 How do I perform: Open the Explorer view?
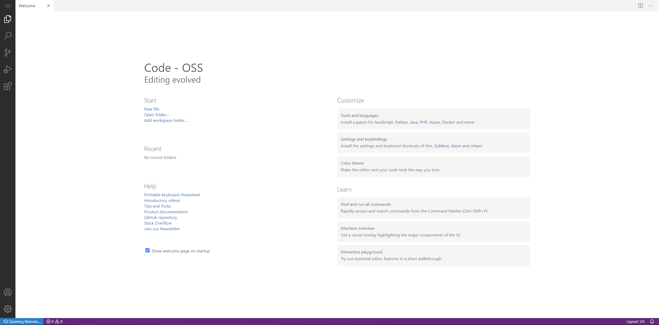click(8, 19)
